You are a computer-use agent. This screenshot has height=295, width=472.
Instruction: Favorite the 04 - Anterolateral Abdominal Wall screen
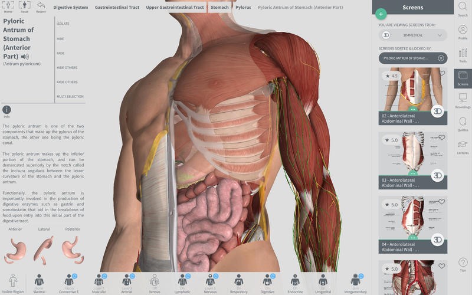[x=441, y=201]
